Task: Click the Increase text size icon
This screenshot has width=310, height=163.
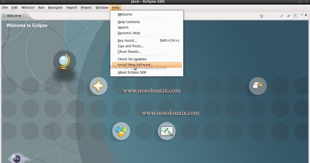Action: coord(289,16)
